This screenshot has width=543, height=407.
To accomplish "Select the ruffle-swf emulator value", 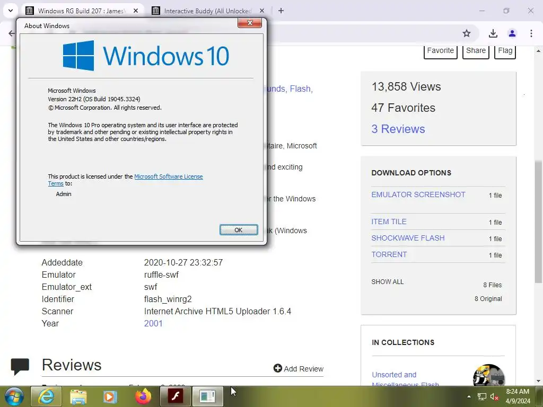I will (x=161, y=275).
